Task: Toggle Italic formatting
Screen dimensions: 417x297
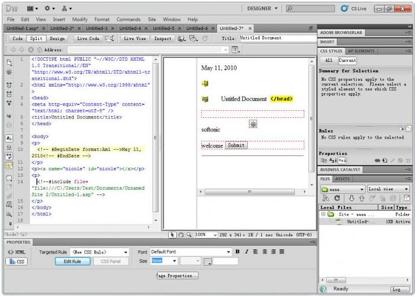Action: (247, 252)
